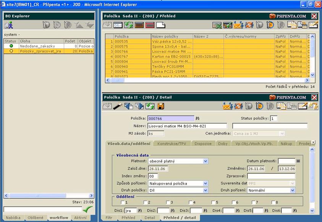Switch to the Dispozice tab
322x222 pixels.
[x=203, y=144]
